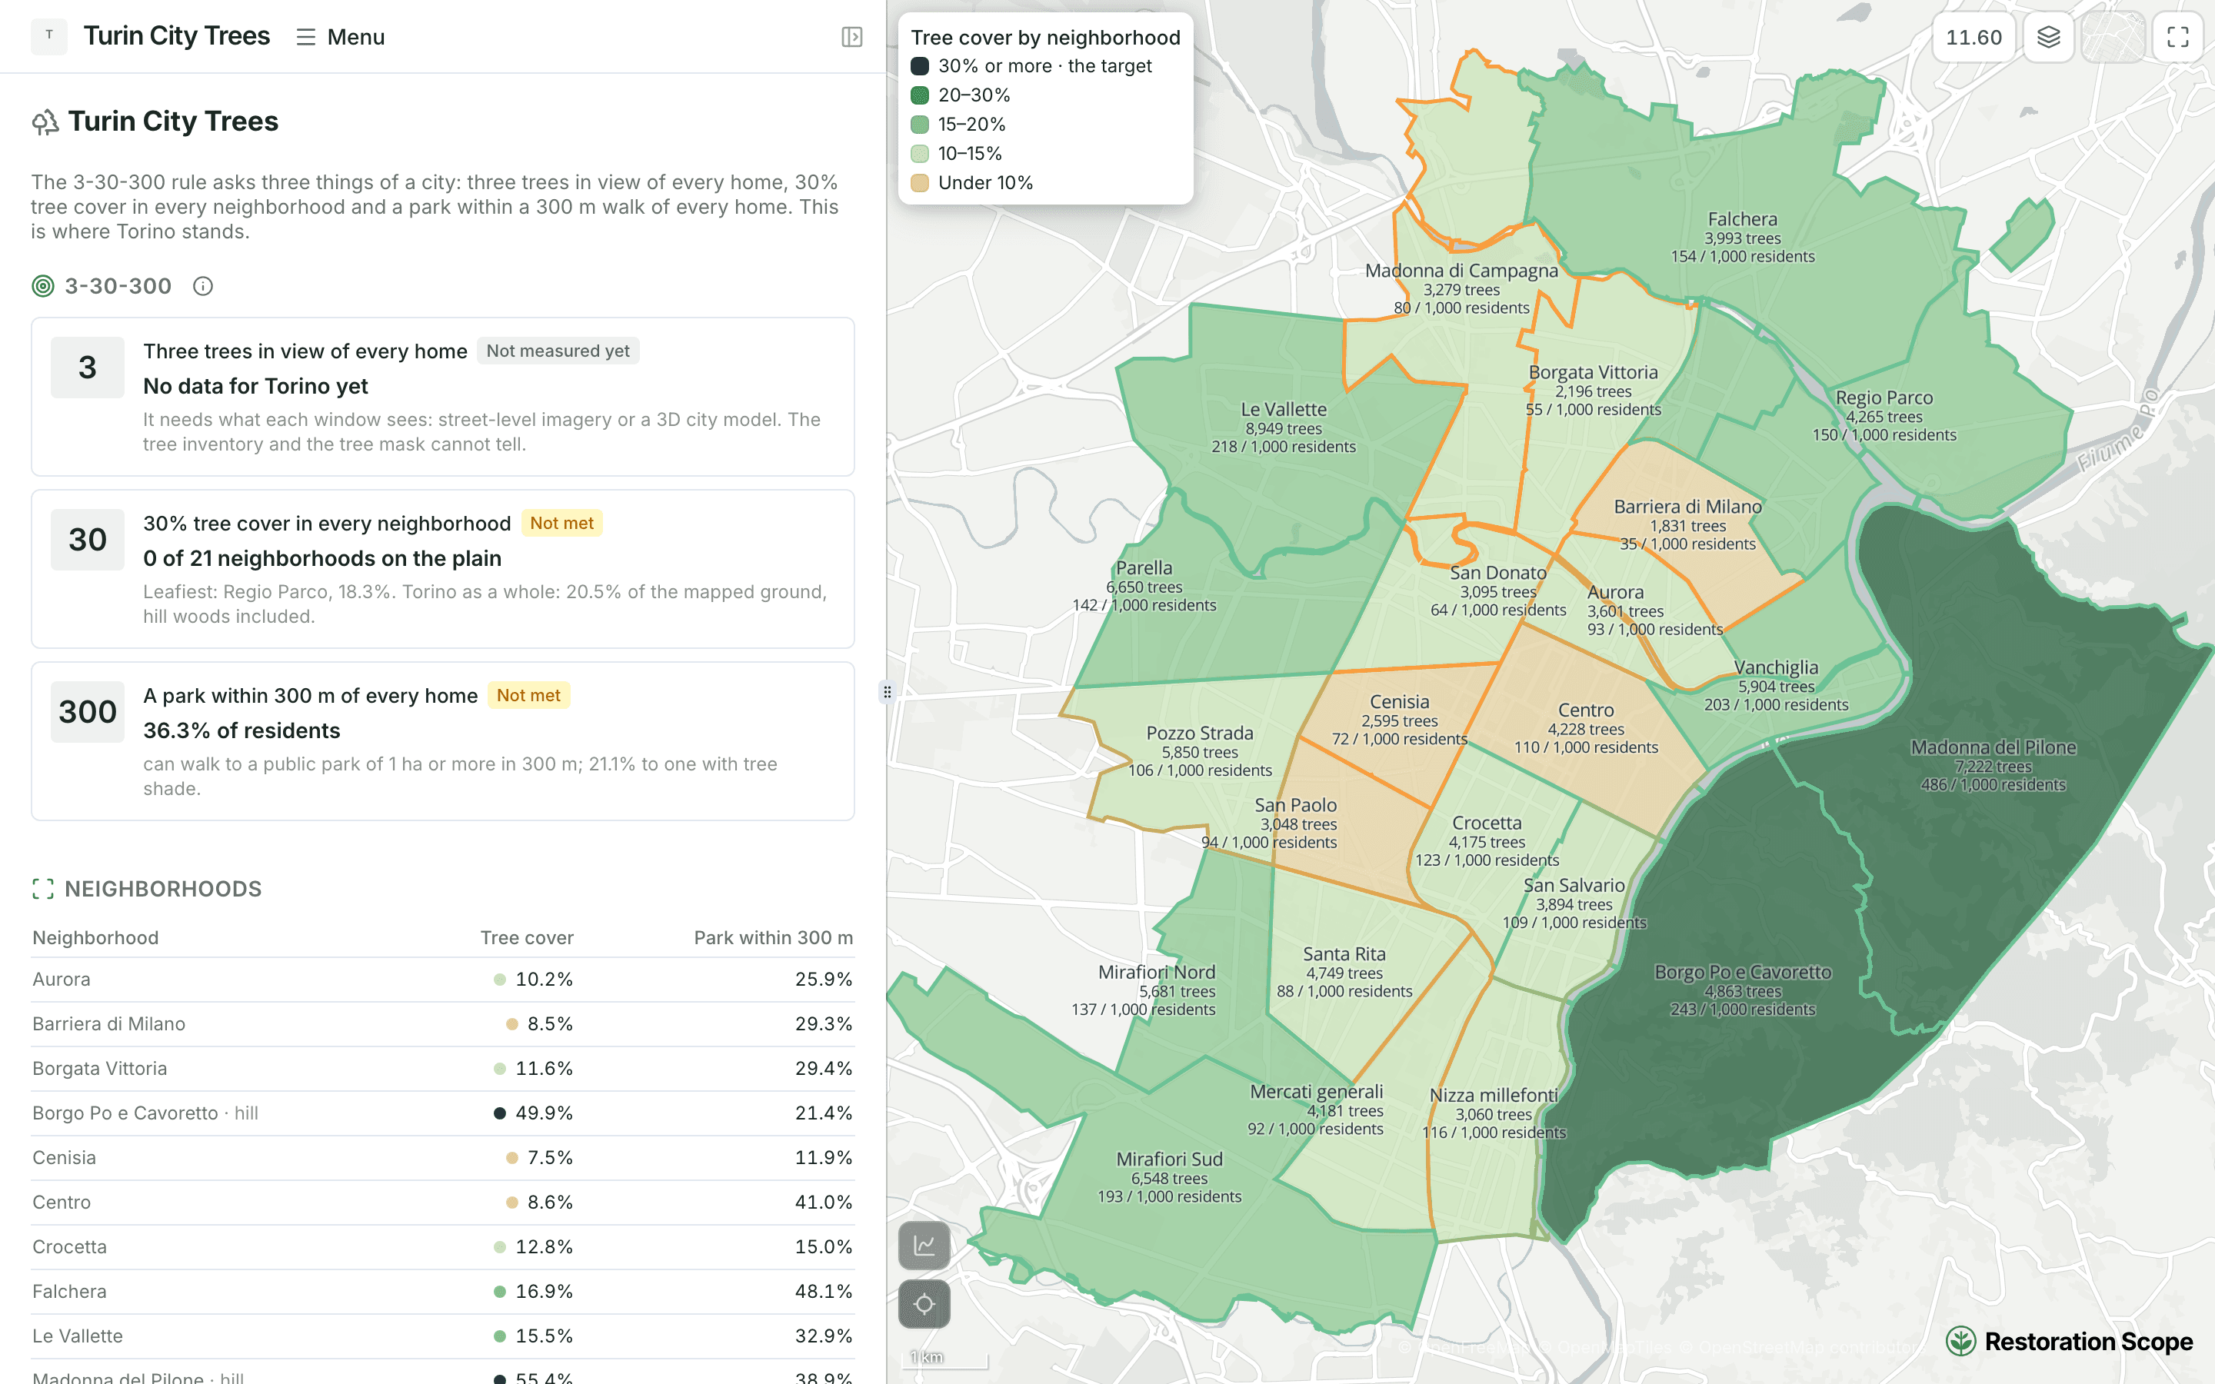Click the Turin City Trees header title
The image size is (2215, 1384).
click(177, 35)
